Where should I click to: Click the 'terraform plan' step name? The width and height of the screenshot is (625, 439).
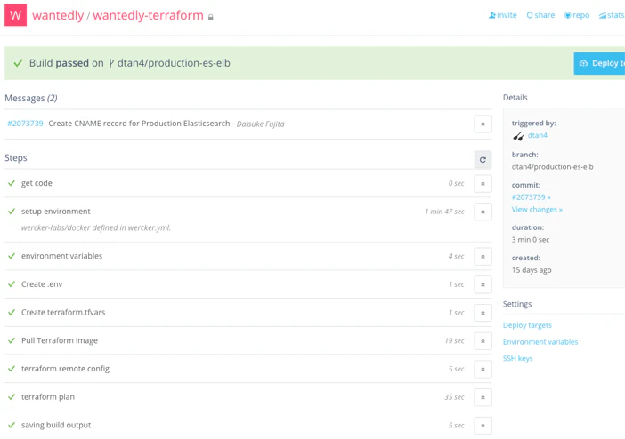pyautogui.click(x=48, y=397)
